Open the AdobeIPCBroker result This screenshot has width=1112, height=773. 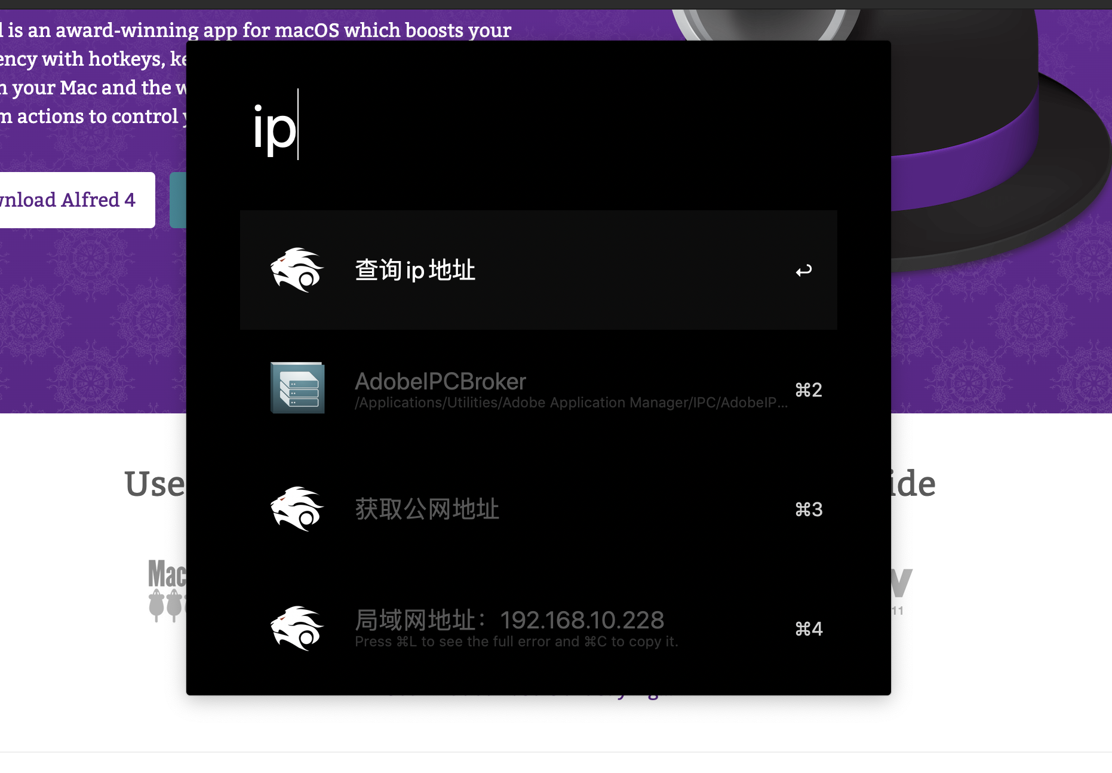click(538, 389)
